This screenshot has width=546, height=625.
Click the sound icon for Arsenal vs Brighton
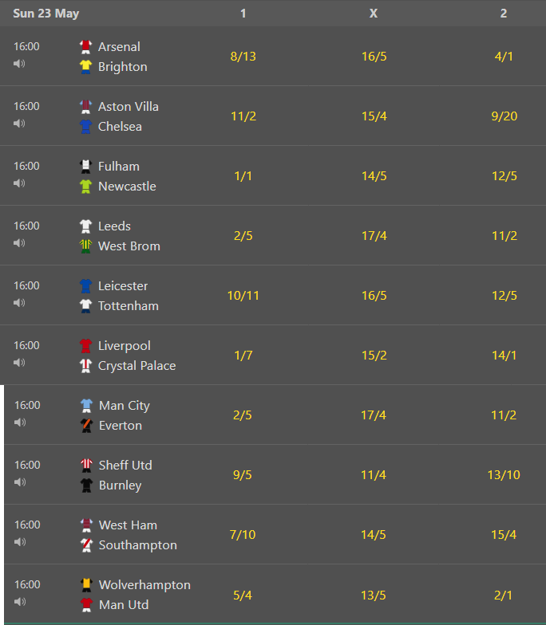click(19, 64)
